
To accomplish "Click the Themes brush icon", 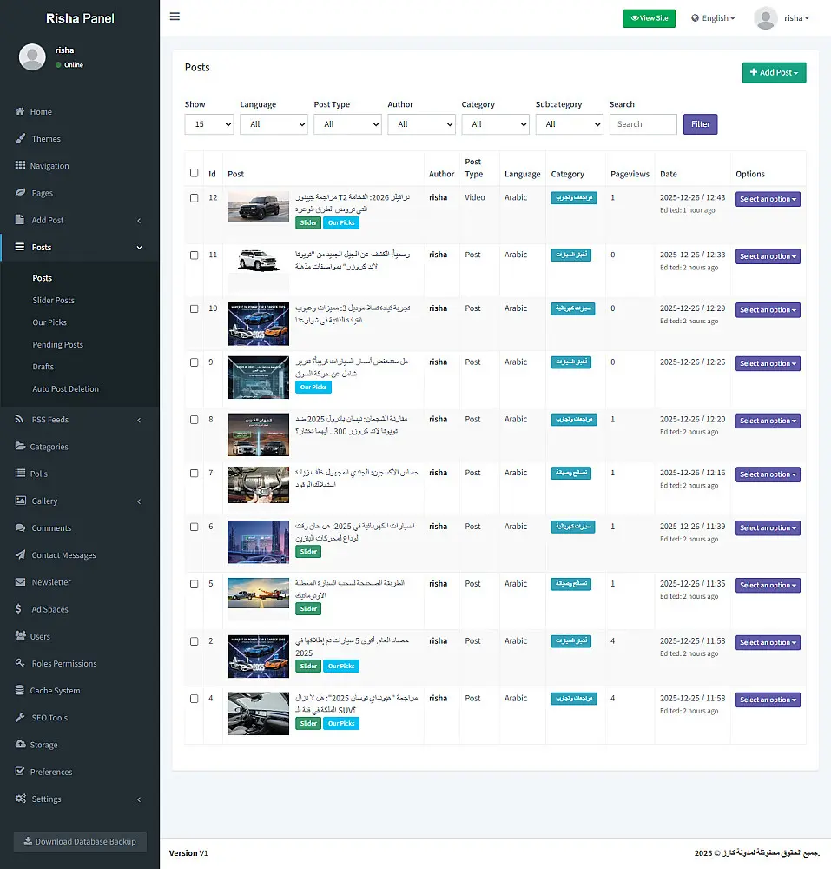I will 20,138.
